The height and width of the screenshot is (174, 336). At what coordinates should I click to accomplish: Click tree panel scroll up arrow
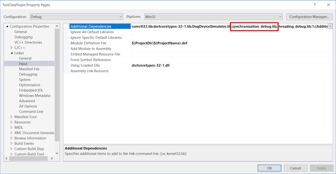pyautogui.click(x=57, y=26)
